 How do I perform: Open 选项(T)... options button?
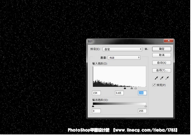[162, 70]
